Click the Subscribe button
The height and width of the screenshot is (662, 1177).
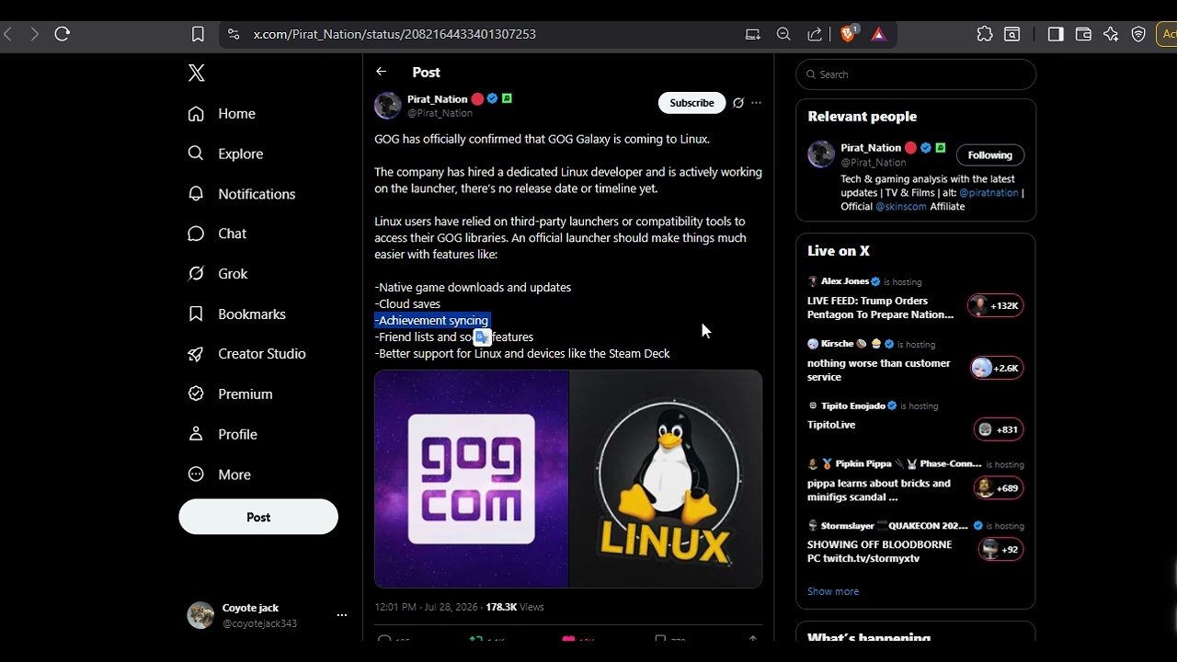pyautogui.click(x=691, y=103)
